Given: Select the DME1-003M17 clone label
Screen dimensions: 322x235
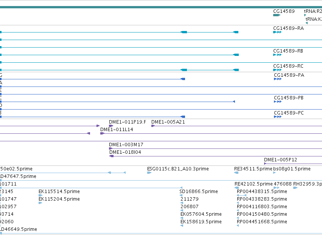Looking at the screenshot, I should [126, 145].
